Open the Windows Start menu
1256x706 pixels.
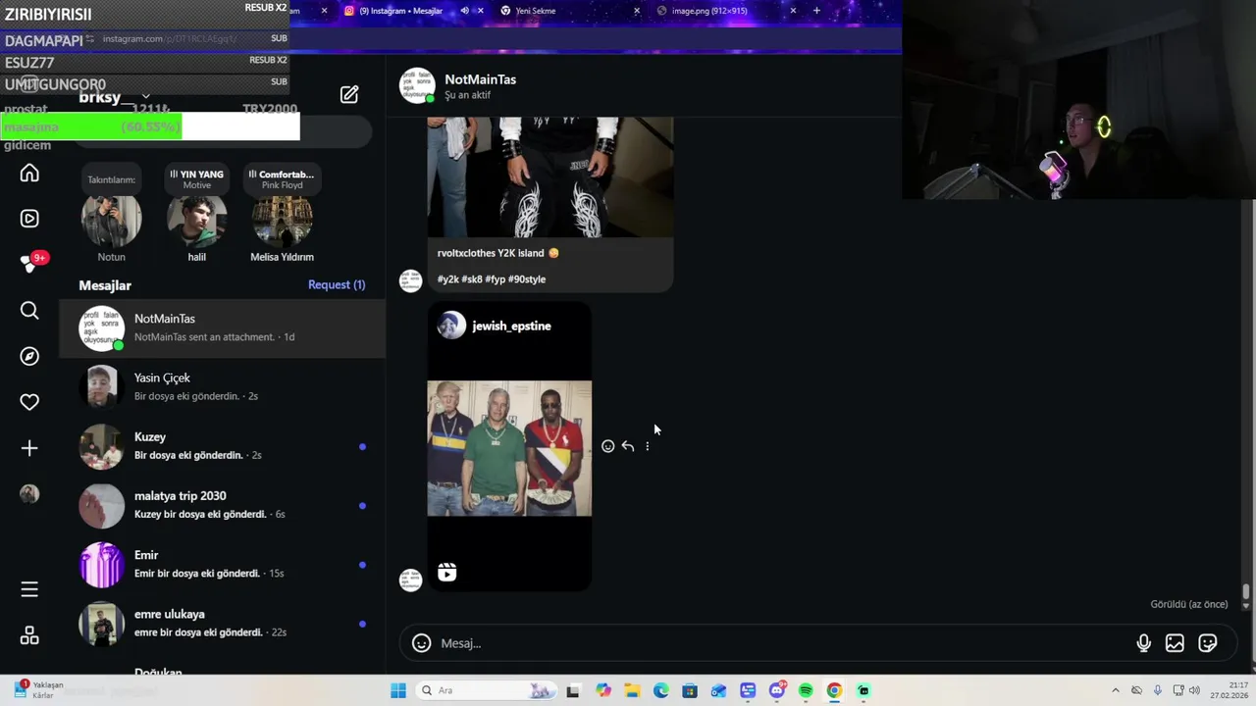[397, 690]
